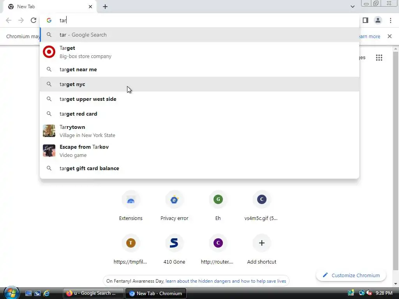Image resolution: width=399 pixels, height=299 pixels.
Task: Open the Privacy error shortcut
Action: (x=174, y=206)
